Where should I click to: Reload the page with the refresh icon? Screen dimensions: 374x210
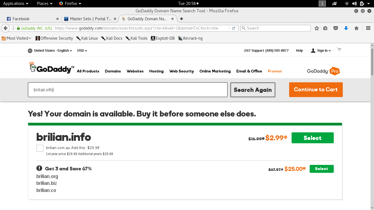pyautogui.click(x=234, y=28)
